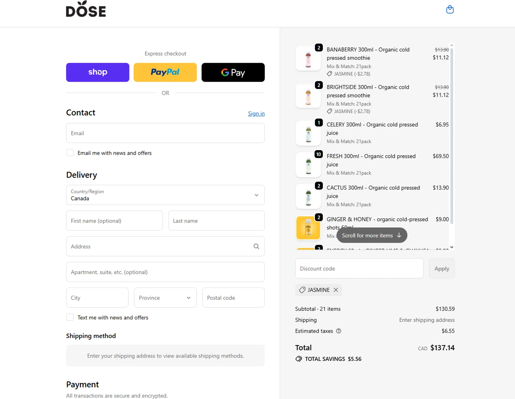Pay with Shop Pay express checkout
The image size is (515, 399).
pyautogui.click(x=98, y=72)
